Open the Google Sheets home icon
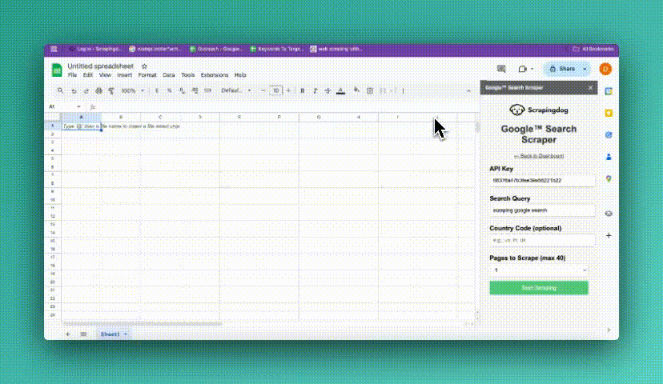The width and height of the screenshot is (663, 384). (x=57, y=70)
